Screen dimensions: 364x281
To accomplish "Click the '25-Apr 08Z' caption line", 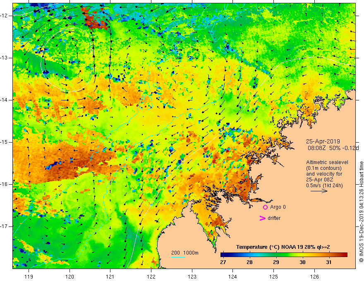I will pos(319,180).
